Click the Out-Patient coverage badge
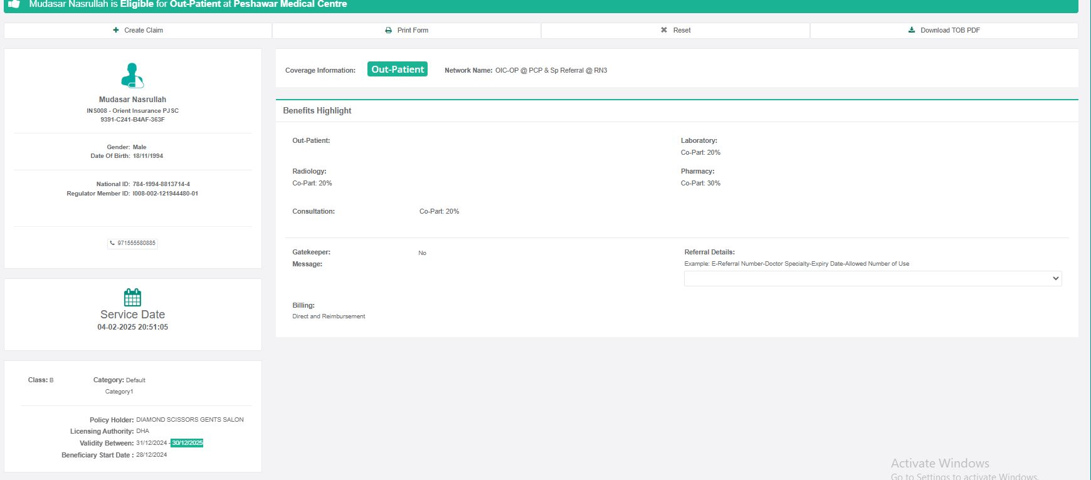Viewport: 1091px width, 480px height. tap(398, 70)
